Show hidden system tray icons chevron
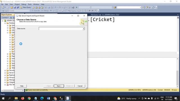 pos(139,98)
